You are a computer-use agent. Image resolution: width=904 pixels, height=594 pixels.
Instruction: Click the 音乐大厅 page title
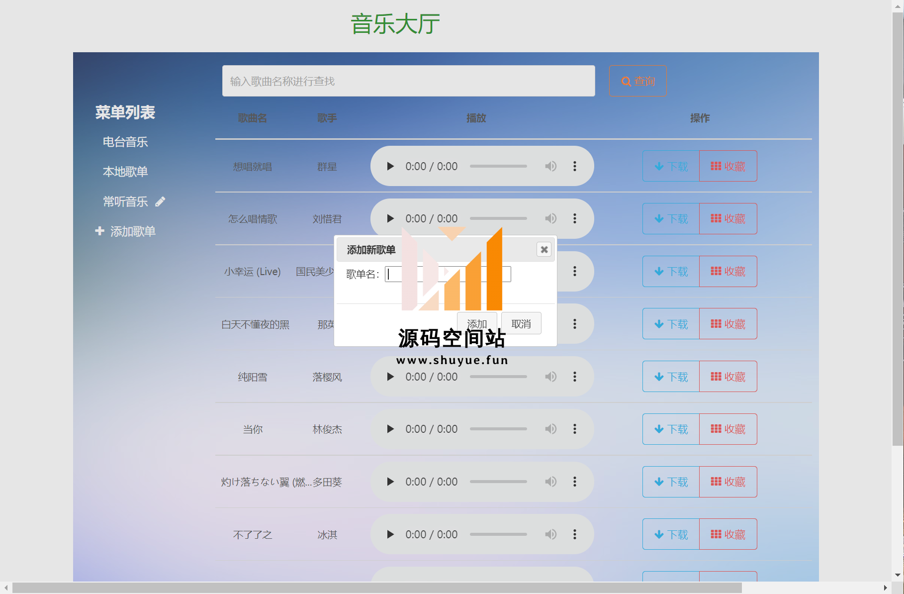[395, 24]
